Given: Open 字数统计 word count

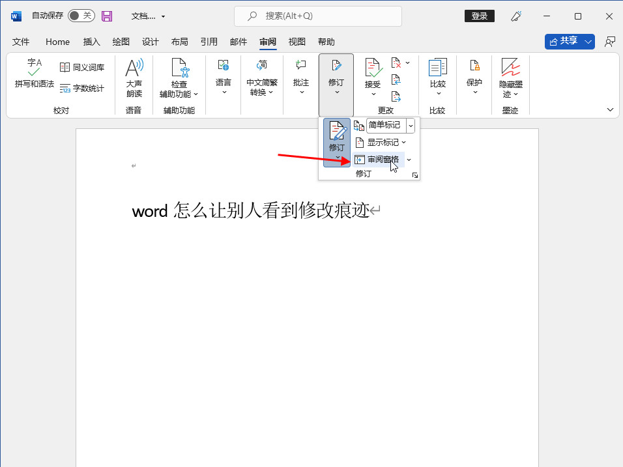Looking at the screenshot, I should point(82,88).
